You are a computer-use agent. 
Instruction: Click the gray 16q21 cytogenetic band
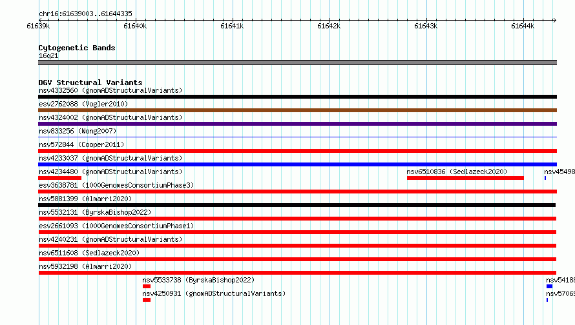297,63
